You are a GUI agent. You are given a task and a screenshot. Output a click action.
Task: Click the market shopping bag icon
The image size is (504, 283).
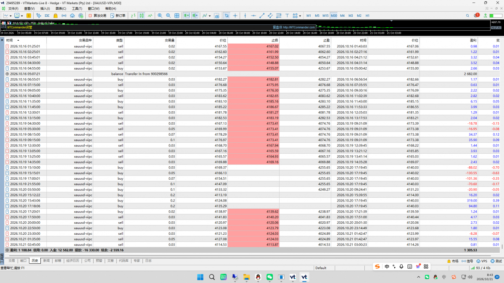tap(55, 16)
